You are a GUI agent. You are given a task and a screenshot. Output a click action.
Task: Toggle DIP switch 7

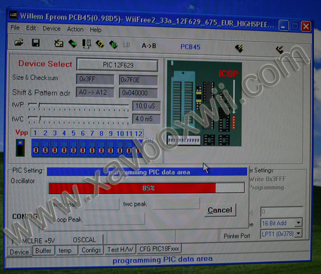pyautogui.click(x=92, y=149)
